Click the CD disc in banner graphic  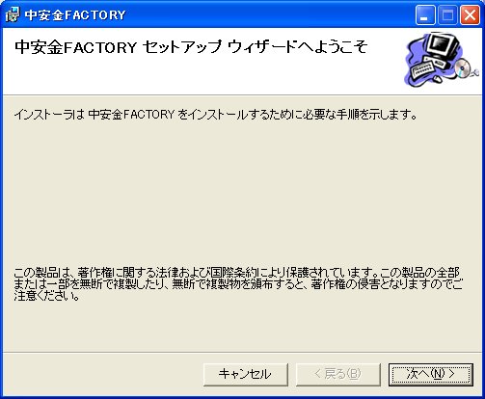[463, 67]
